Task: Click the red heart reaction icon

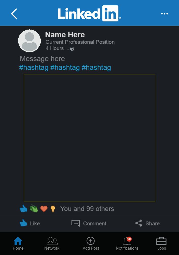Action: tap(44, 209)
